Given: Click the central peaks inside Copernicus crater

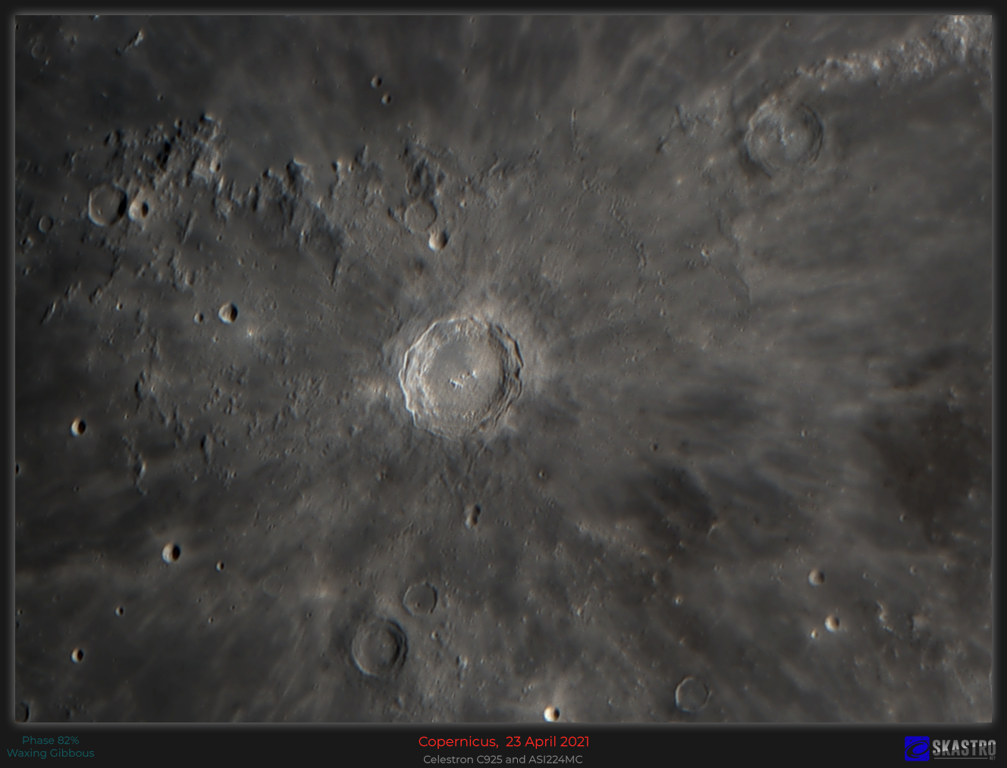Looking at the screenshot, I should coord(463,379).
